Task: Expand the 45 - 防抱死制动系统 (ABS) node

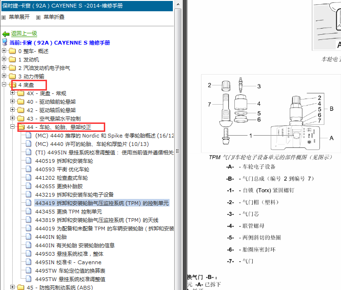Action: 12,287
